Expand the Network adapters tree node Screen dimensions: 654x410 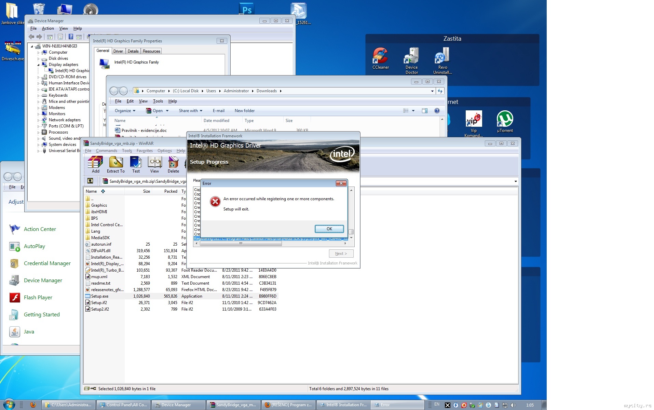[x=38, y=120]
